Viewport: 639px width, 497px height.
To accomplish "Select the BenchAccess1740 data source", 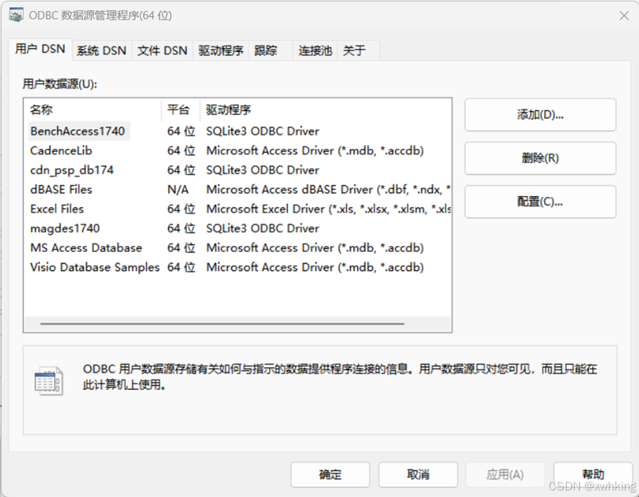I will click(77, 131).
